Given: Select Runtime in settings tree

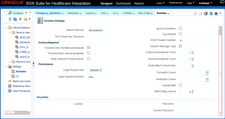Looking at the screenshot, I should [21, 71].
